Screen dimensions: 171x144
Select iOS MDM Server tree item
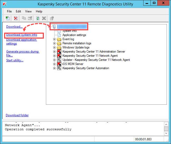click(x=73, y=64)
